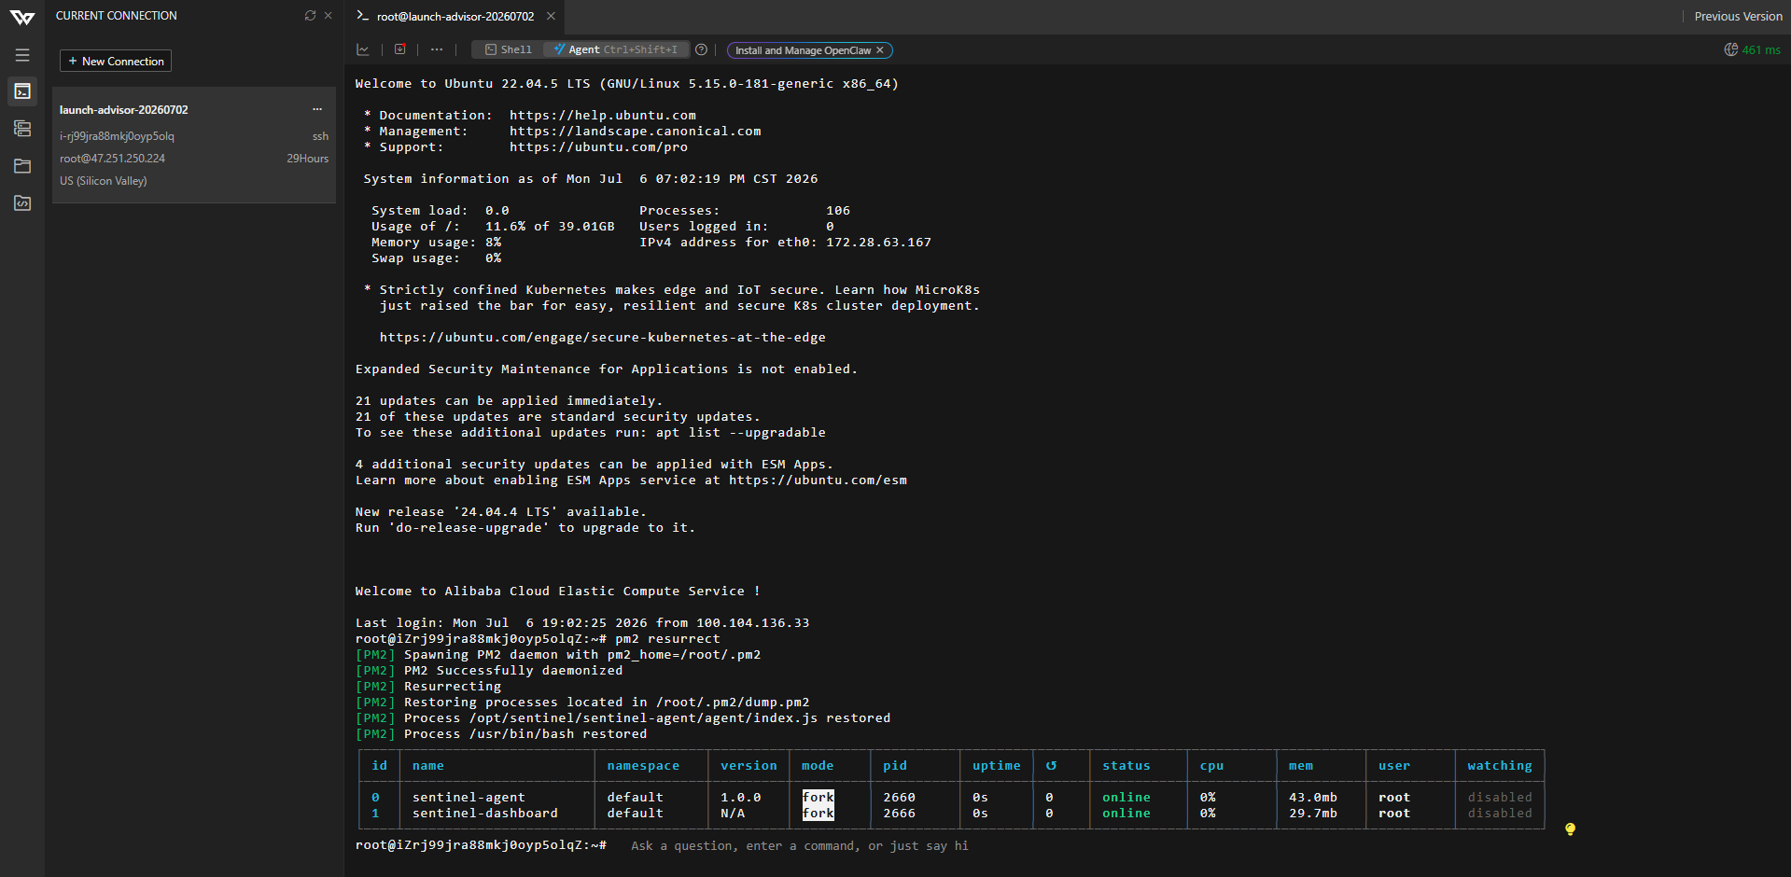Close the root@launch-advisor-20260702 tab
The width and height of the screenshot is (1791, 877).
click(x=551, y=17)
